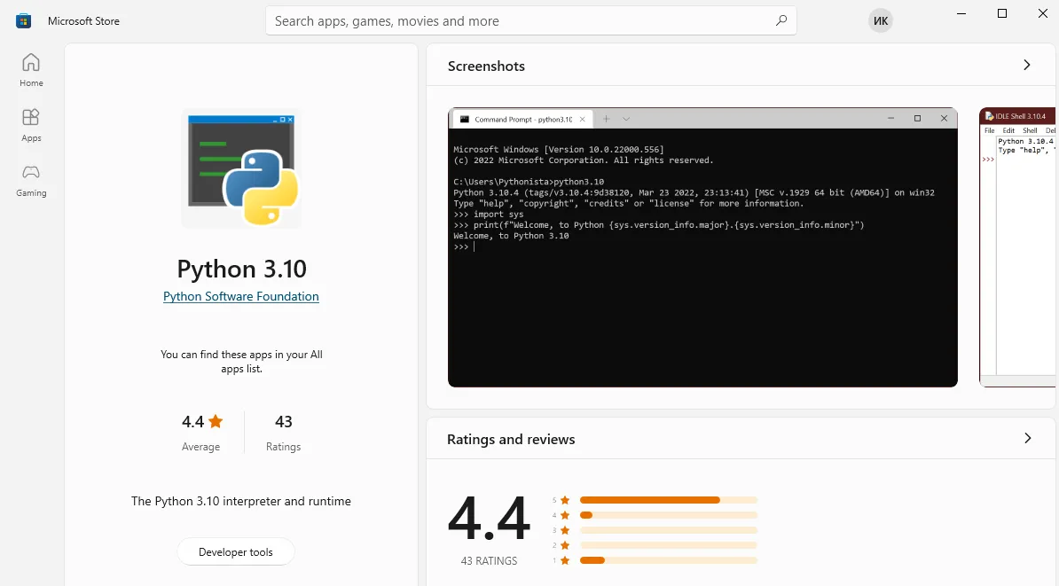The image size is (1059, 586).
Task: Expand the Ratings and reviews chevron
Action: point(1027,438)
